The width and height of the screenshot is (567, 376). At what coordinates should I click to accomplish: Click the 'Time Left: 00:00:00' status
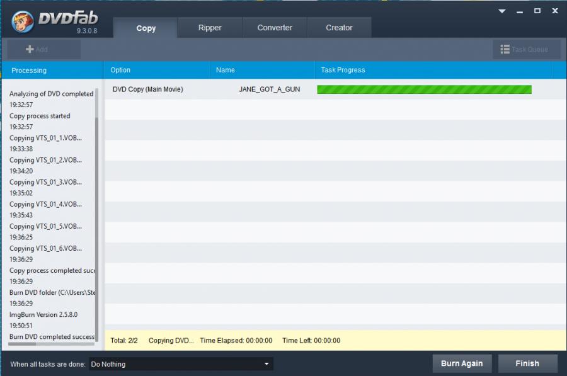[x=311, y=340]
